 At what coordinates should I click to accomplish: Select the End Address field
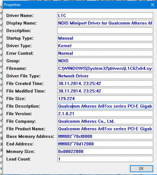[x=105, y=144]
